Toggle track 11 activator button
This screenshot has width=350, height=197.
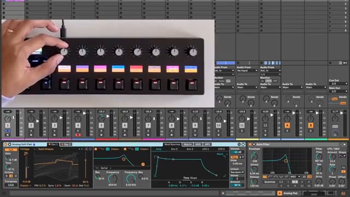pyautogui.click(x=242, y=125)
